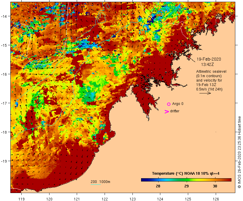The width and height of the screenshot is (243, 201).
Task: Click the magenta Argo circle legend marker
Action: (169, 104)
